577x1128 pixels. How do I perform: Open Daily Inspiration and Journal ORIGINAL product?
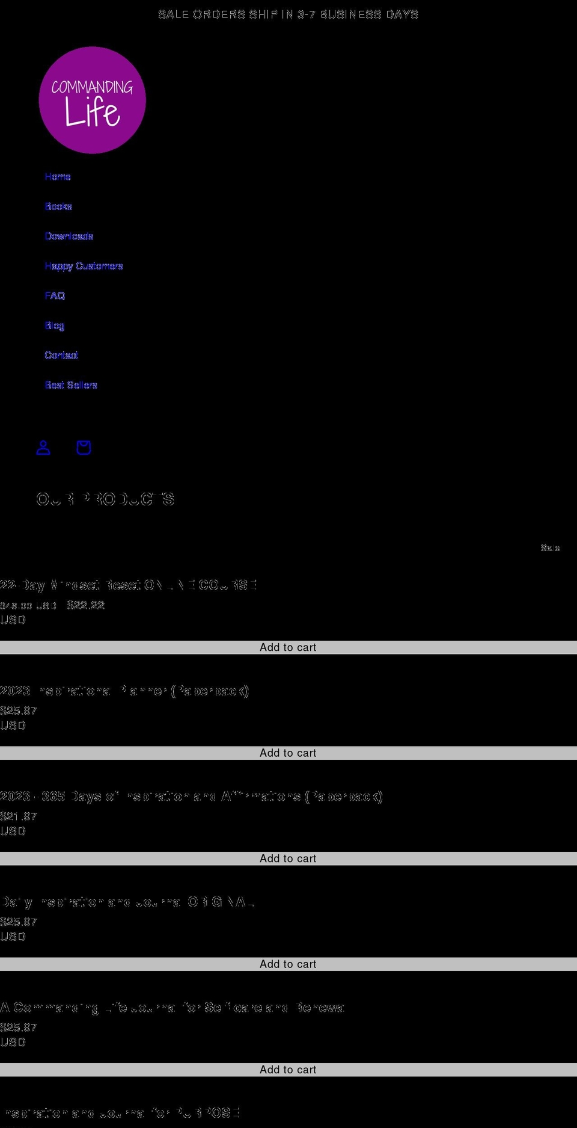[127, 902]
